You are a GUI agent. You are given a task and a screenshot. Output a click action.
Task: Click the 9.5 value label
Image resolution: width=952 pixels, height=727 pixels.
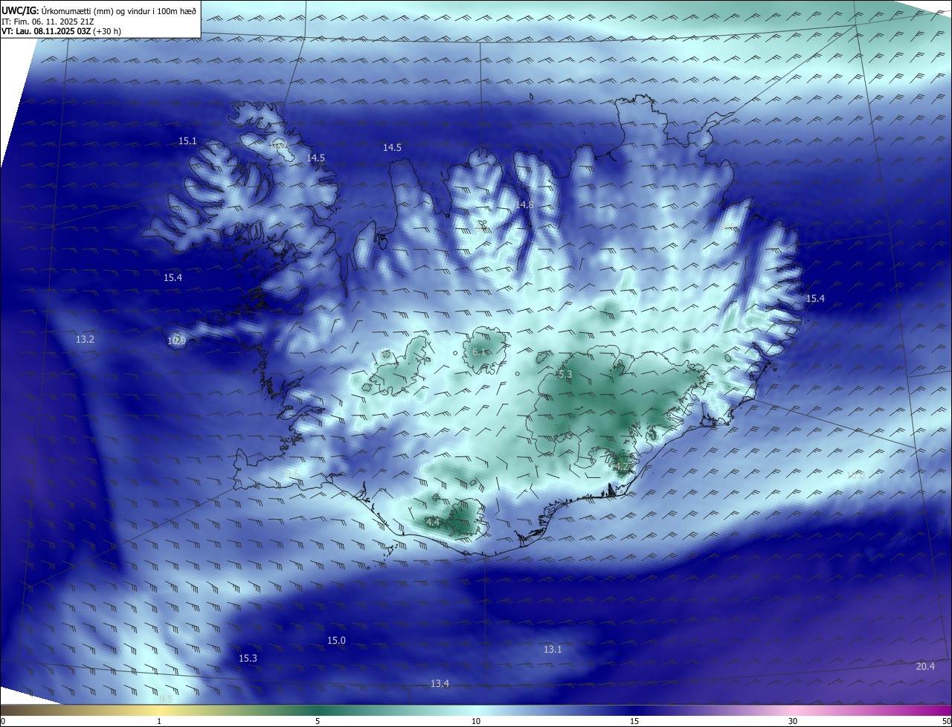pos(166,699)
